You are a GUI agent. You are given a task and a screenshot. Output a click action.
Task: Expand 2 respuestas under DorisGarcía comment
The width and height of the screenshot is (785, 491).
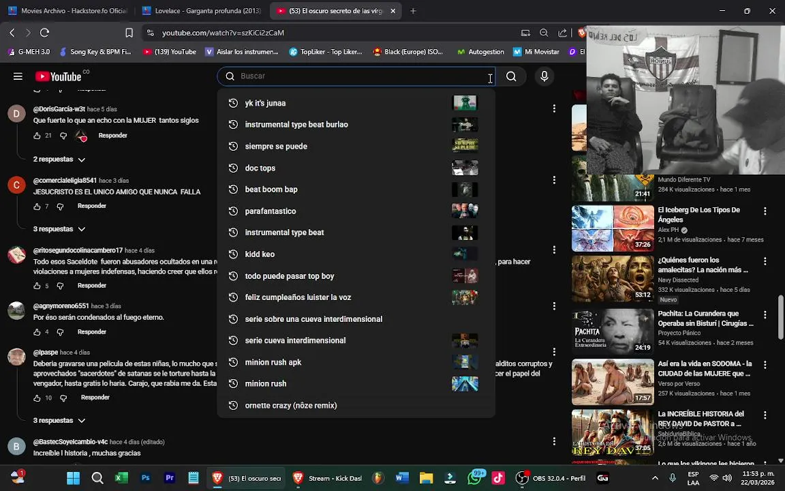click(x=59, y=160)
